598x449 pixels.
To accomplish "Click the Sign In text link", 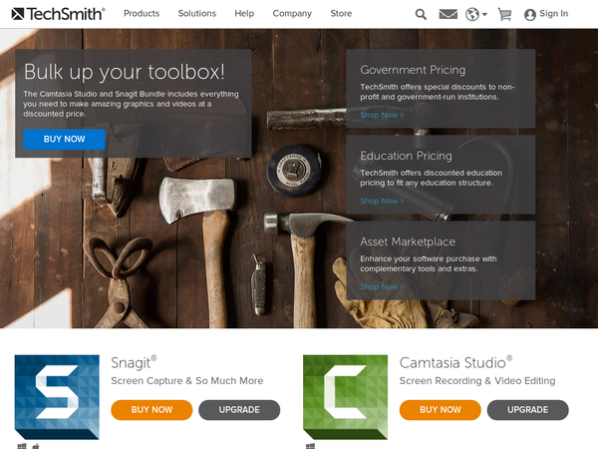I will pyautogui.click(x=553, y=14).
